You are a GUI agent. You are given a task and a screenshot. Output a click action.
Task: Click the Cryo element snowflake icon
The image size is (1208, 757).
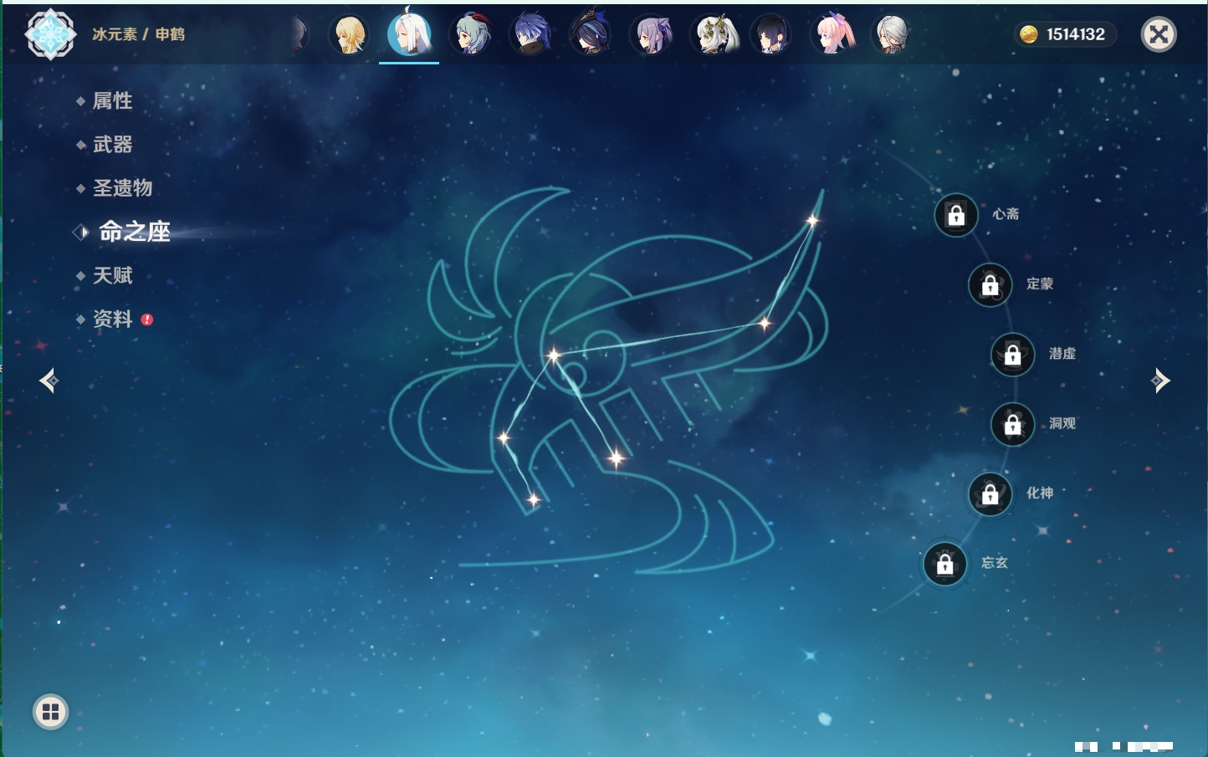tap(50, 34)
